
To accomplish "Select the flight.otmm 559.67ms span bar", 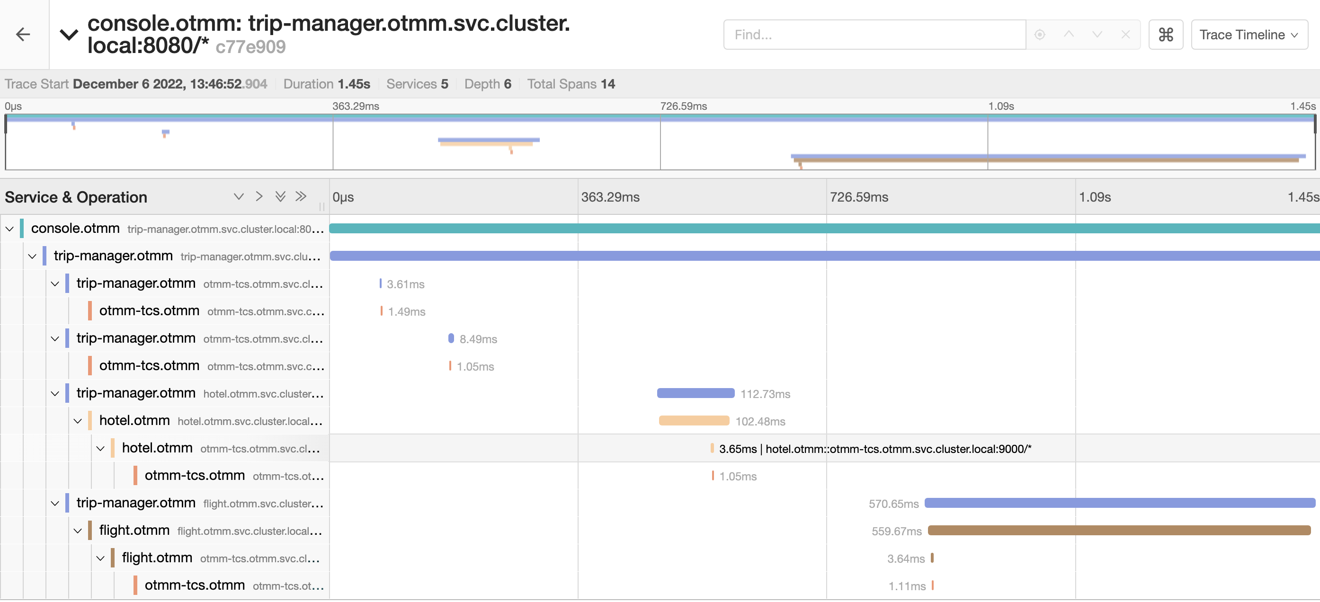I will pyautogui.click(x=1119, y=530).
